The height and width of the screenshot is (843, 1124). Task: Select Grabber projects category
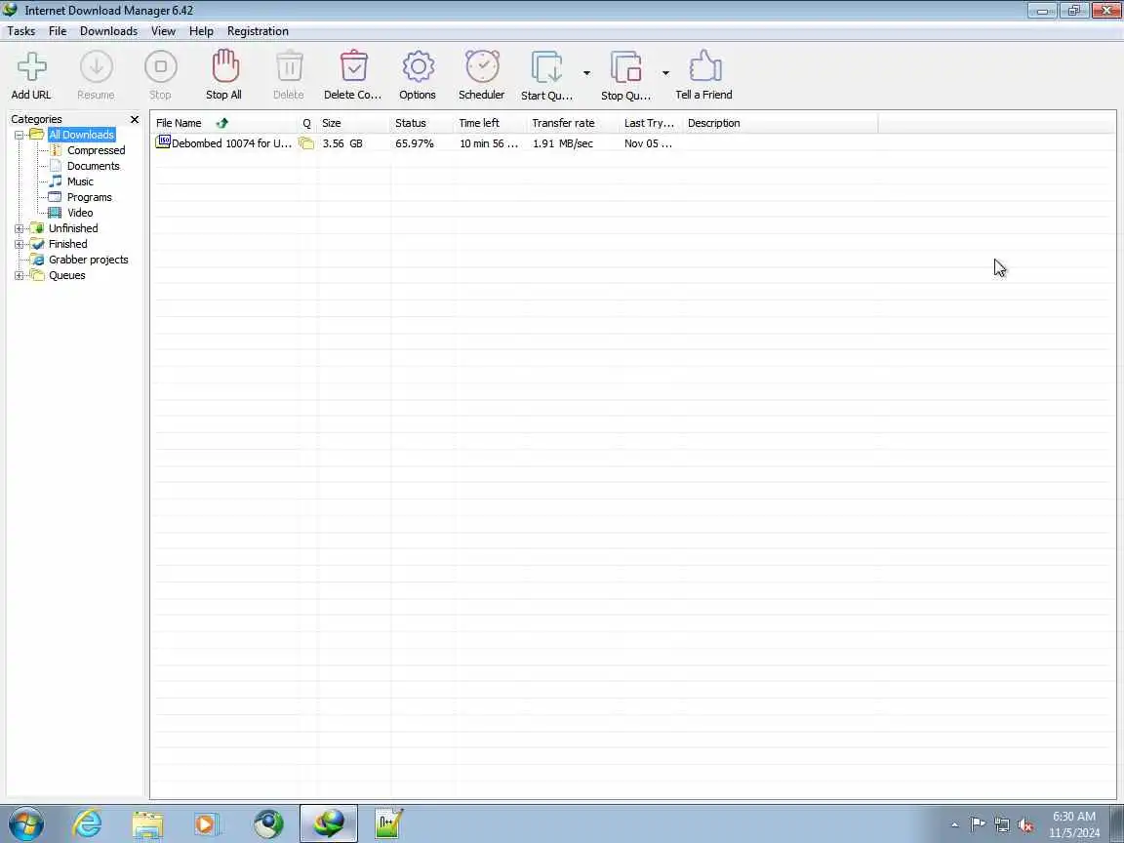[88, 260]
